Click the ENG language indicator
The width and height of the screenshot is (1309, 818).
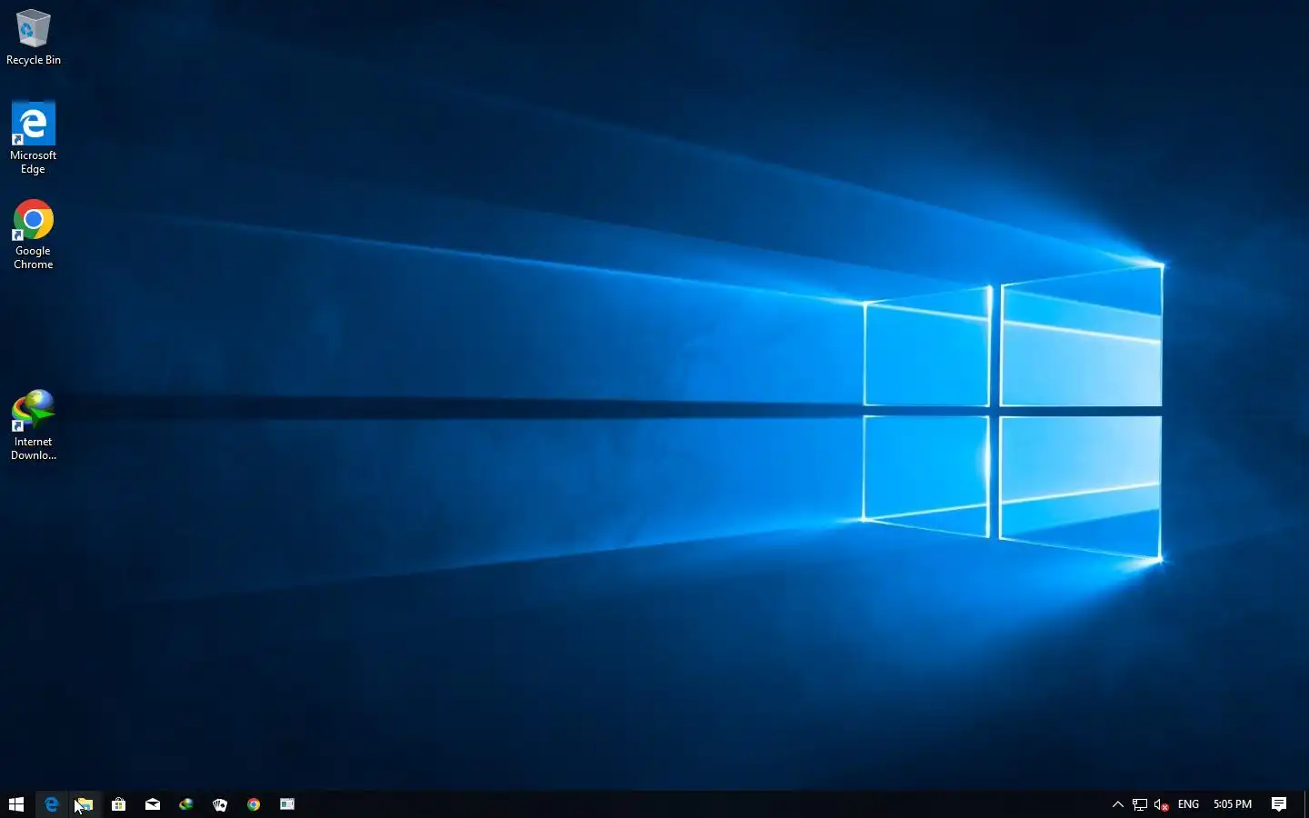[1188, 804]
